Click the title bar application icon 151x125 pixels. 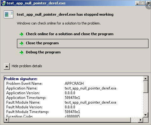(x=3, y=3)
